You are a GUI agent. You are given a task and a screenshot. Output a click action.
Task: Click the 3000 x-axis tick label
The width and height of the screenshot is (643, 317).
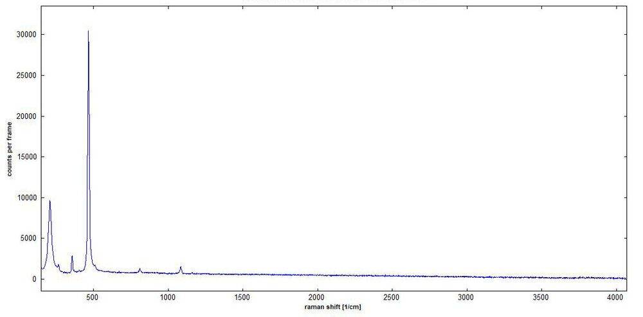point(467,298)
